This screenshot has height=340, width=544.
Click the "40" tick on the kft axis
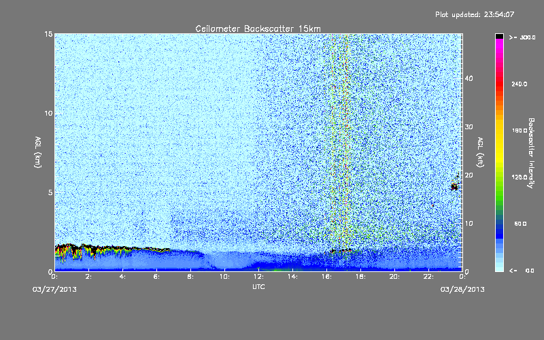coord(469,78)
